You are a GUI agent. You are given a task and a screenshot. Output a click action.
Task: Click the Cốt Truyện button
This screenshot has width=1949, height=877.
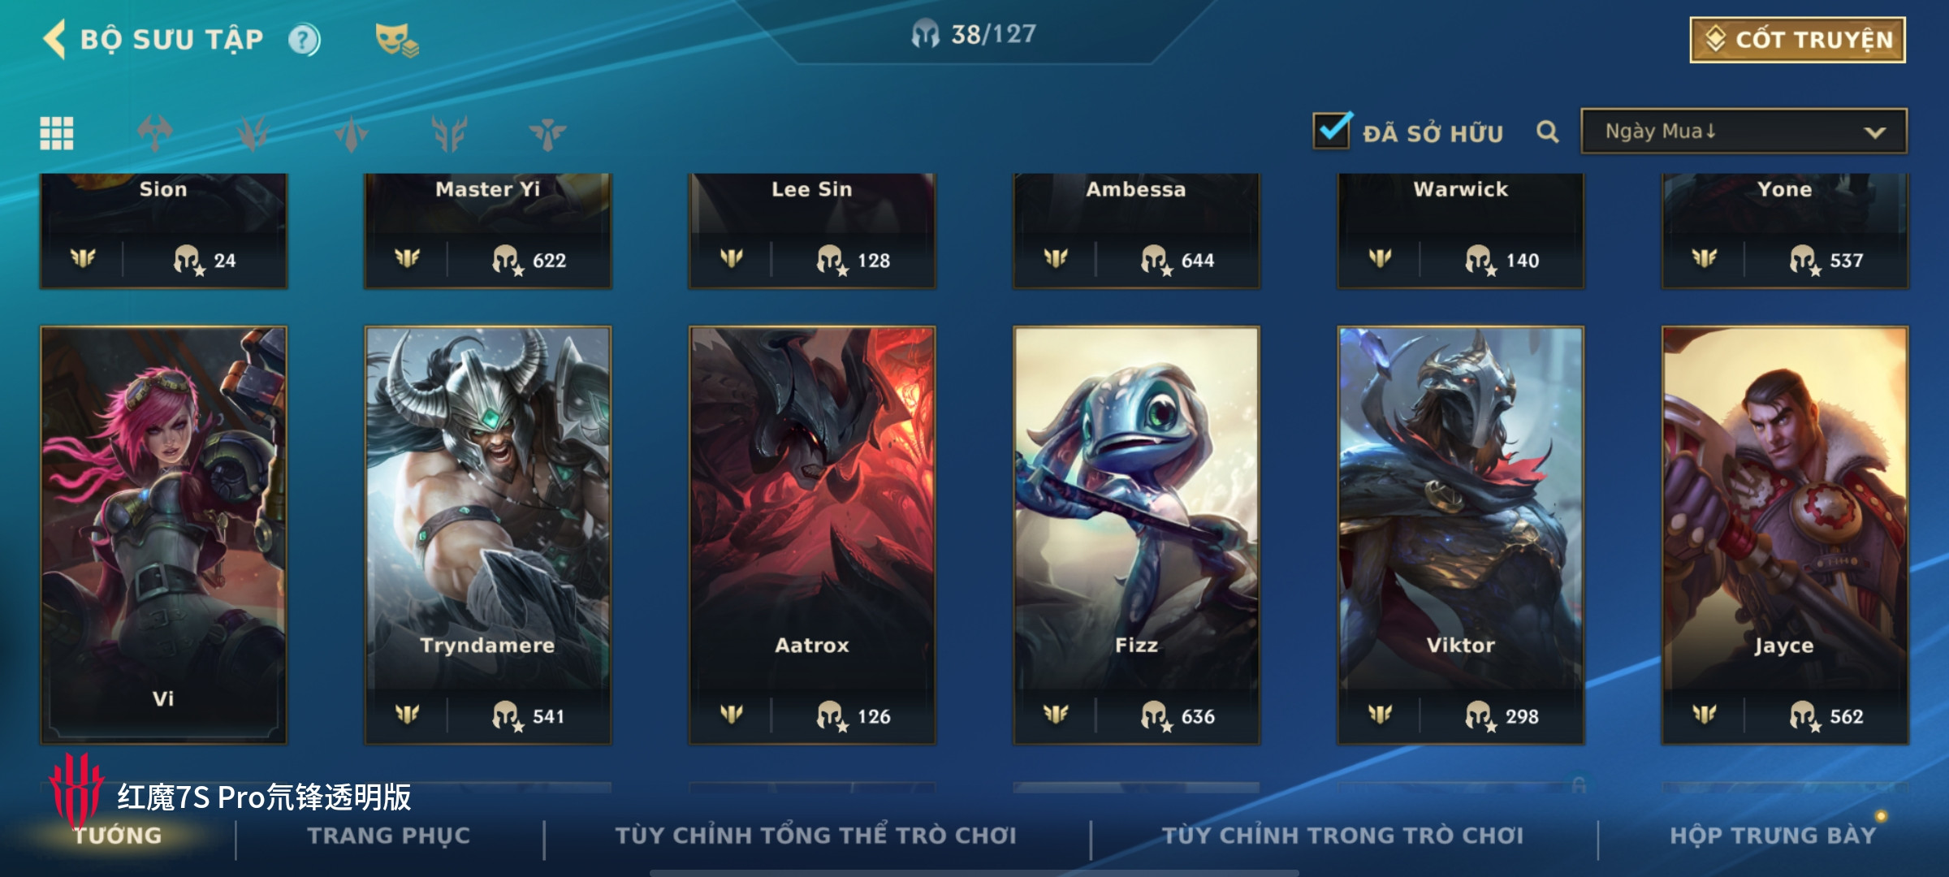[x=1798, y=40]
